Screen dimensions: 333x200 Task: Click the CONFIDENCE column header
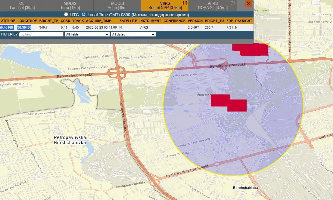click(x=174, y=21)
